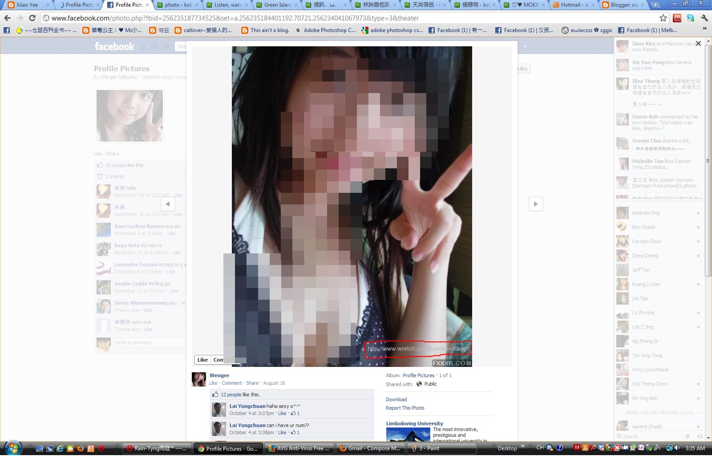Open Opera icon in quick launch

click(x=101, y=448)
